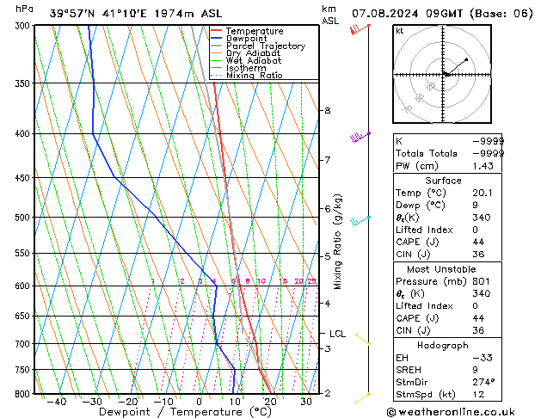
Task: Click the LCL level marker label
Action: click(337, 334)
